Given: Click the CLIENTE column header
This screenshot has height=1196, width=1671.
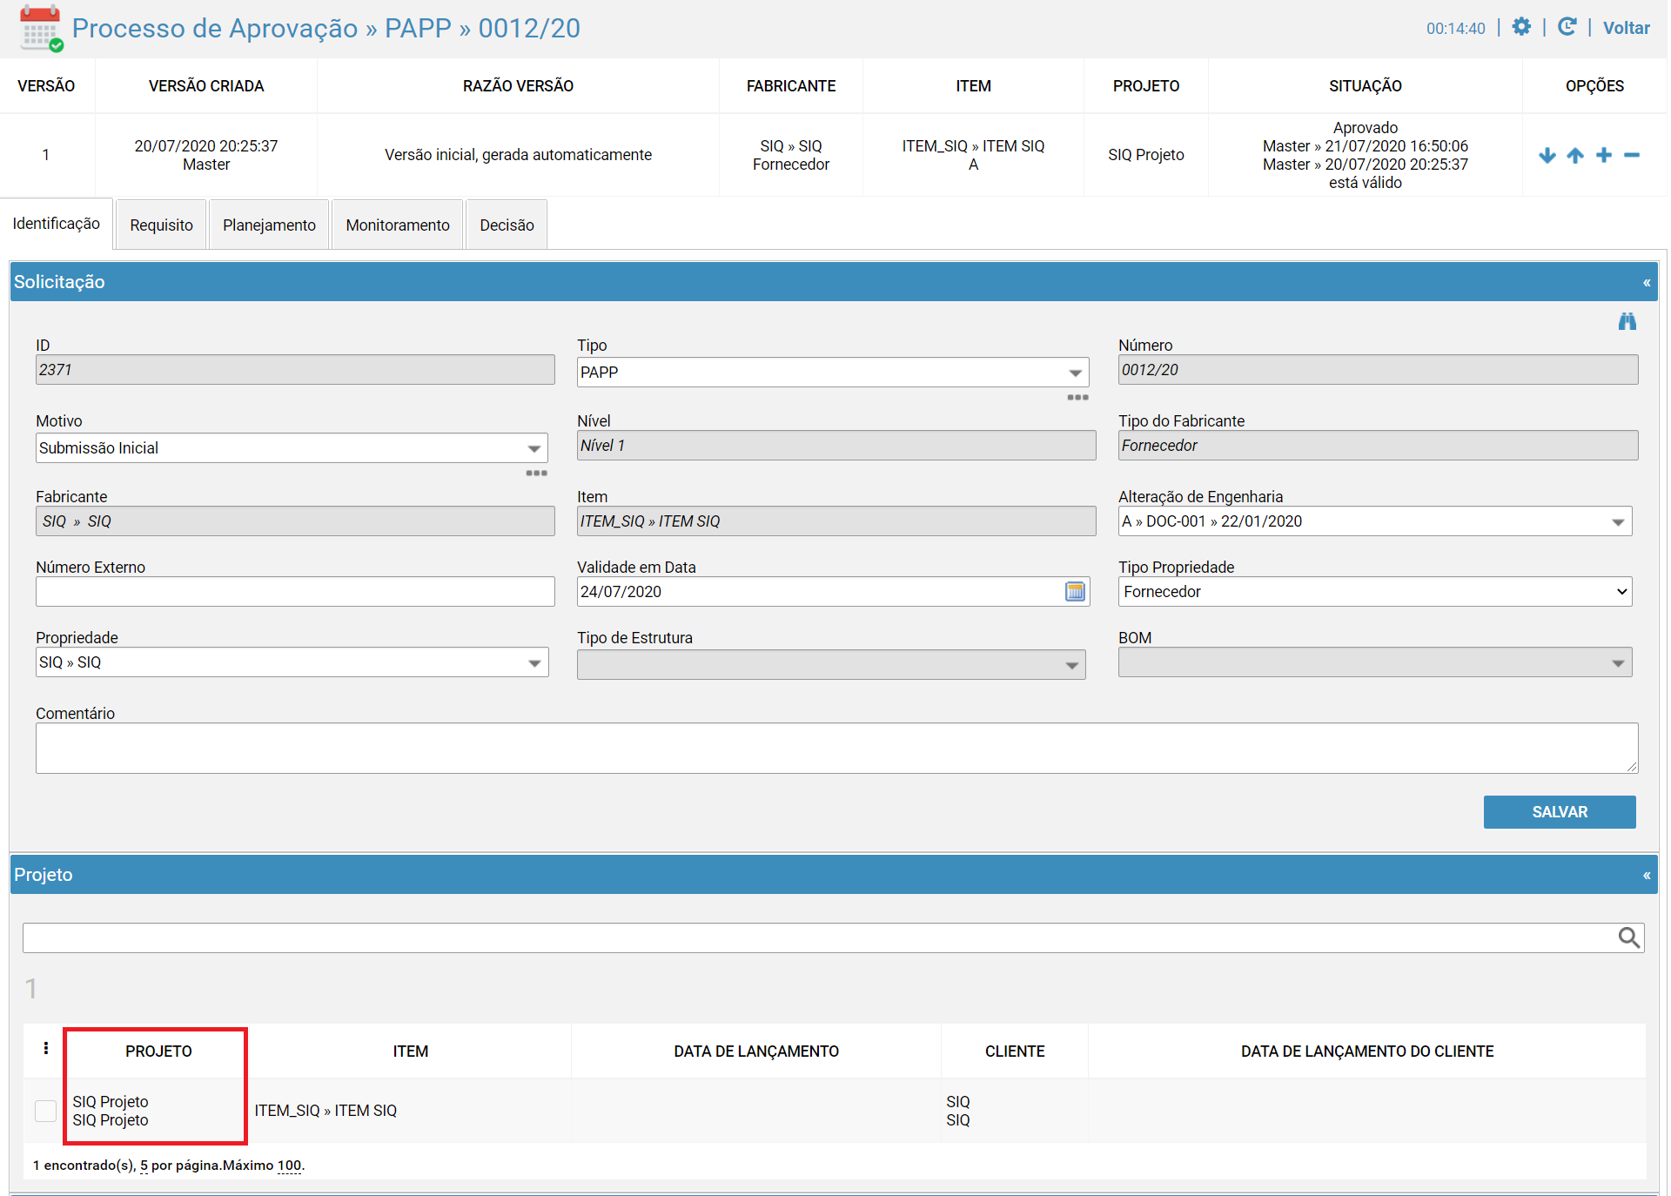Looking at the screenshot, I should click(1015, 1052).
